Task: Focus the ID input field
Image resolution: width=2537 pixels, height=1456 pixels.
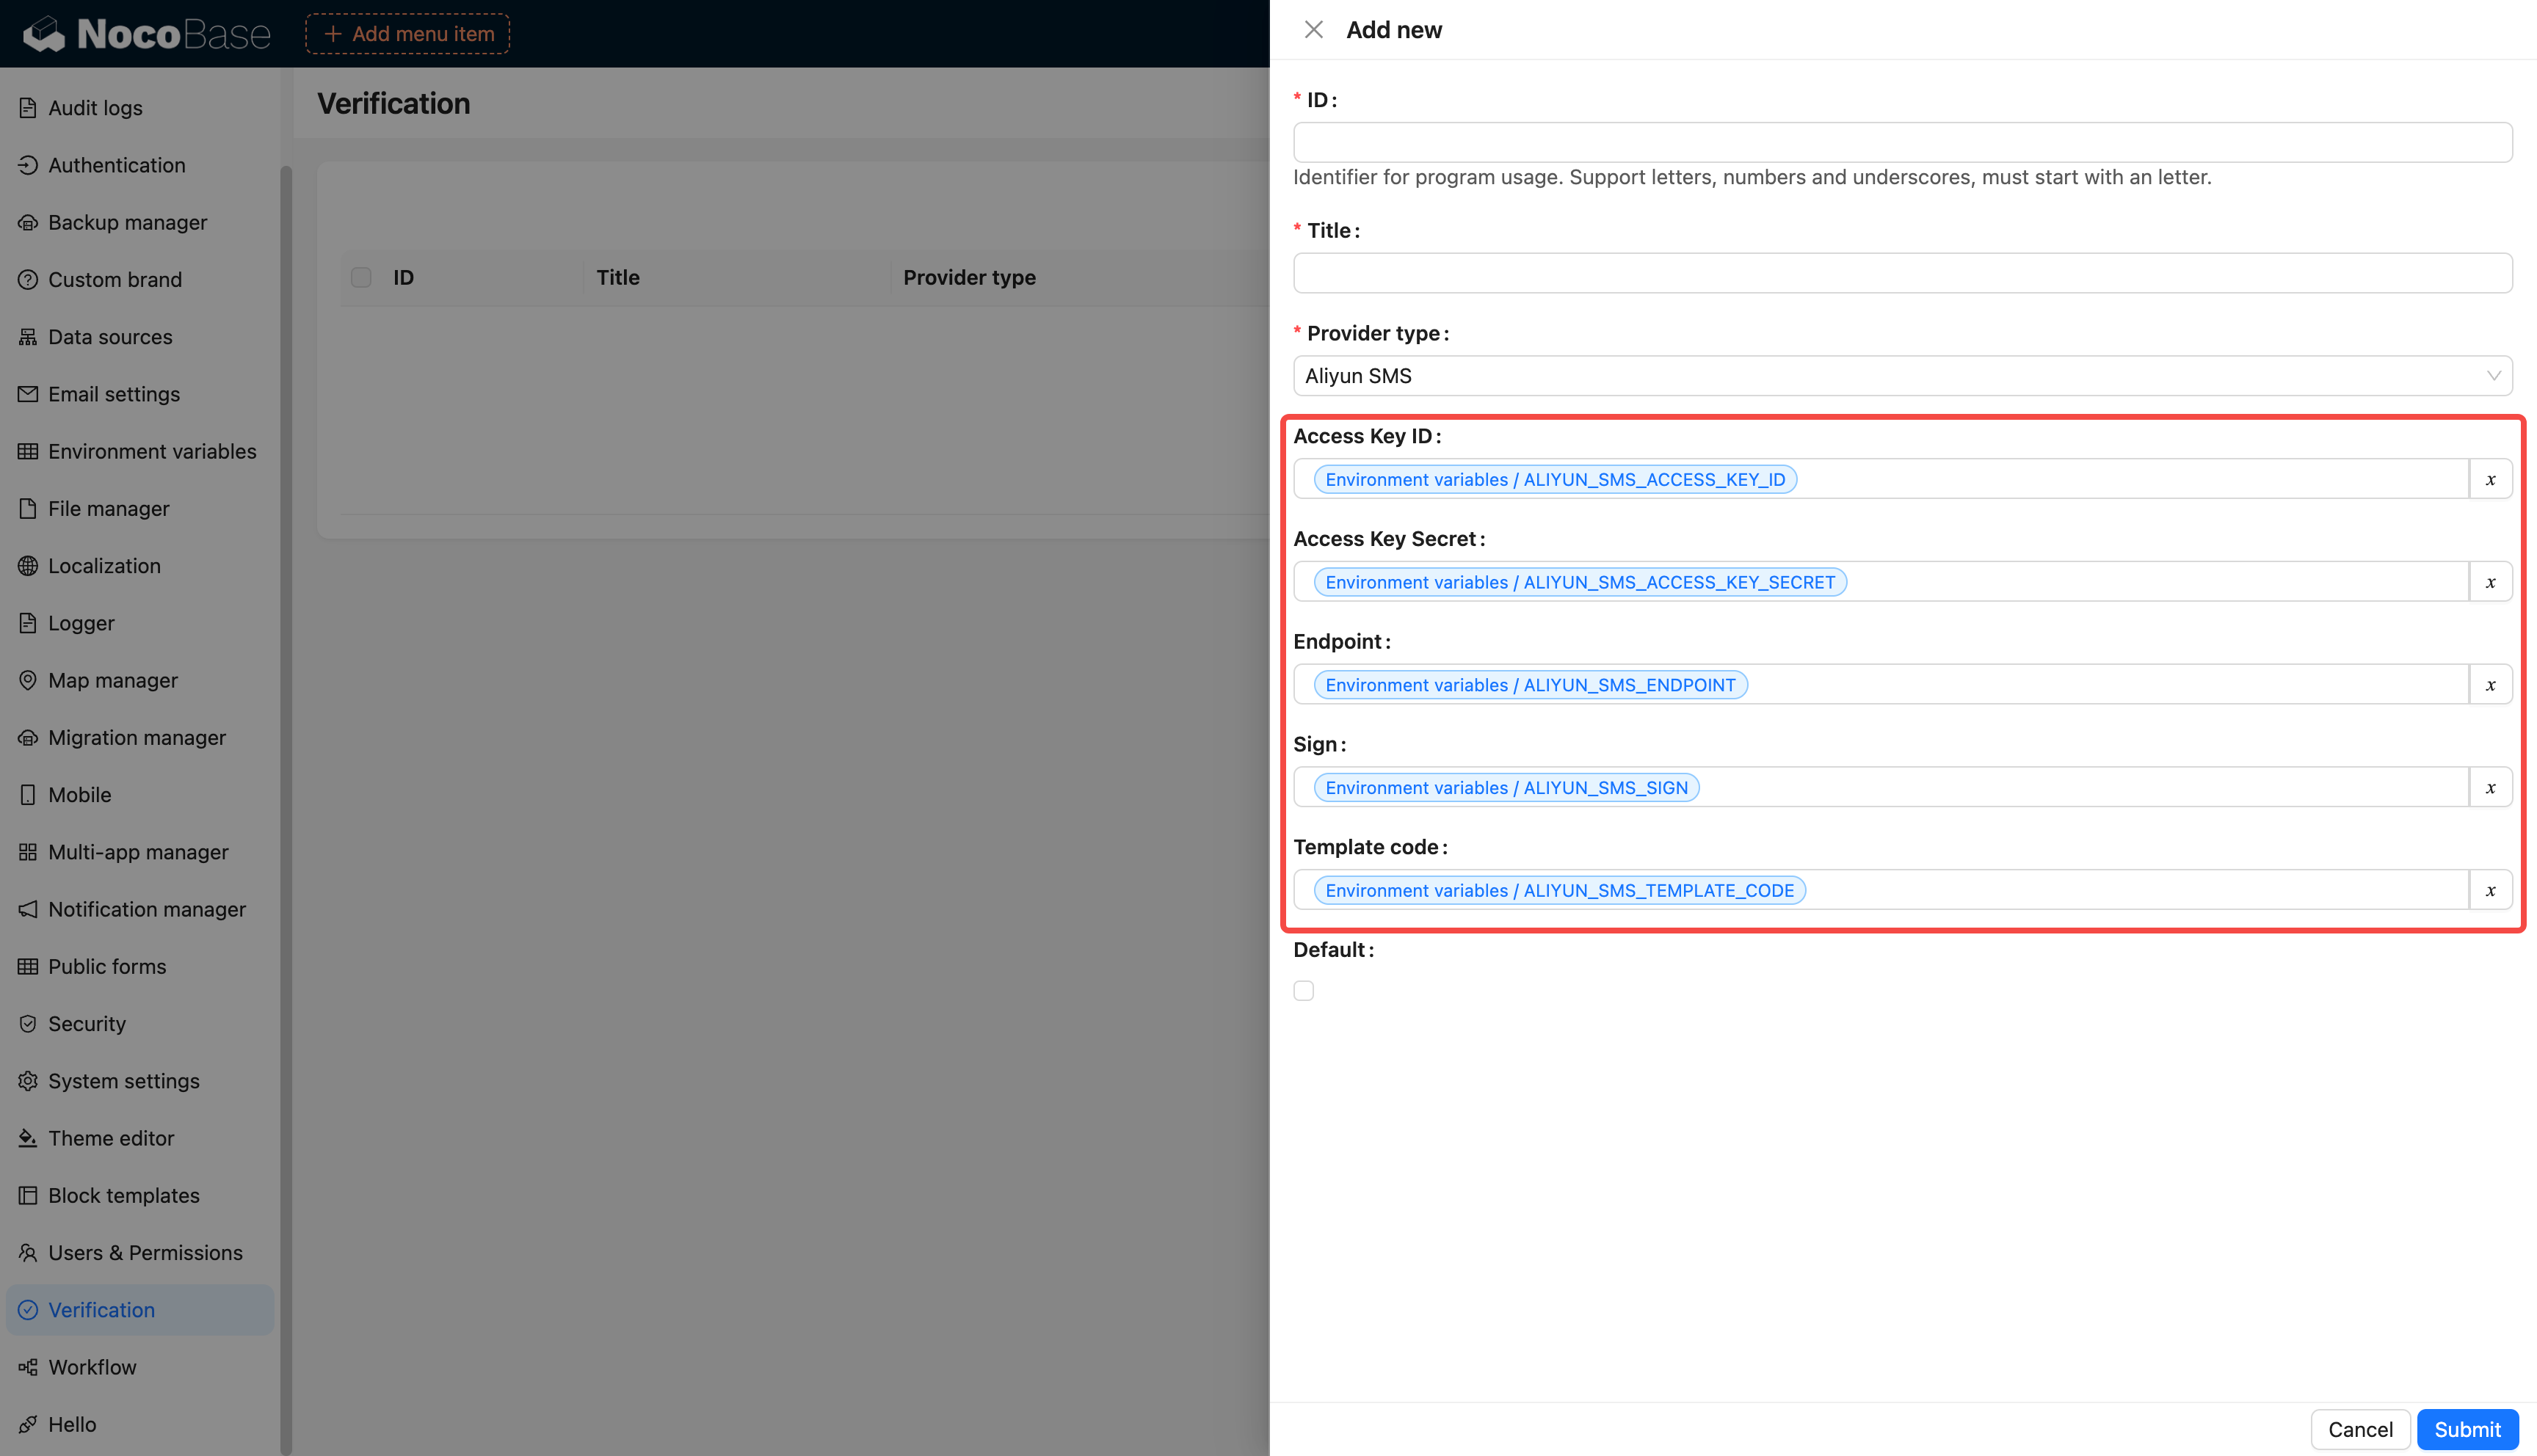Action: [x=1901, y=143]
